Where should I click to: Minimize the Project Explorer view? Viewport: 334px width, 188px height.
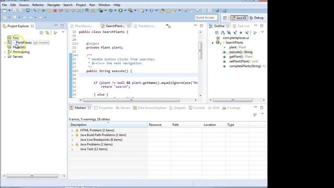(56, 26)
